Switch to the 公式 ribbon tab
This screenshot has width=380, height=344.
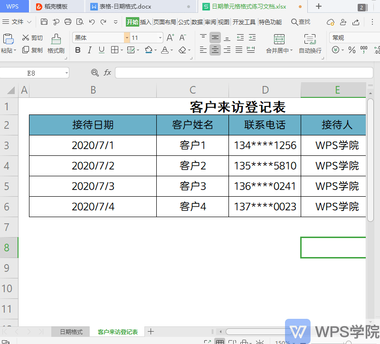(x=184, y=22)
